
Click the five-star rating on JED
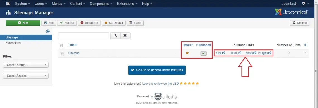click(189, 83)
